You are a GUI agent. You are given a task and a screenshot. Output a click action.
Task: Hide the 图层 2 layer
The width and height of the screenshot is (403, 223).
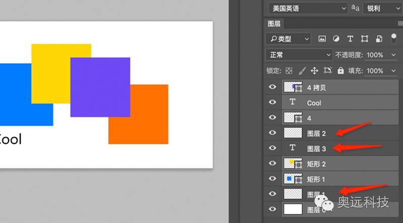(x=273, y=133)
